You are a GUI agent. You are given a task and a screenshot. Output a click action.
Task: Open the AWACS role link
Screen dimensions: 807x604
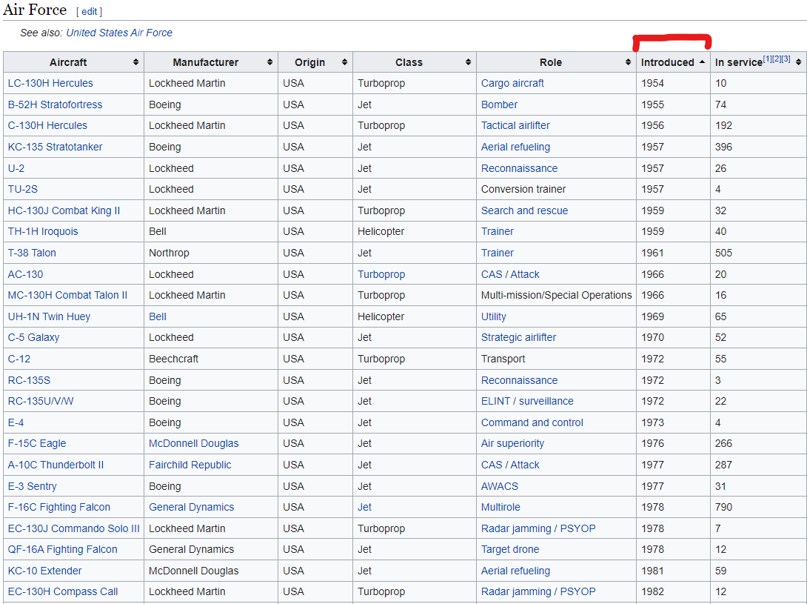pyautogui.click(x=499, y=486)
